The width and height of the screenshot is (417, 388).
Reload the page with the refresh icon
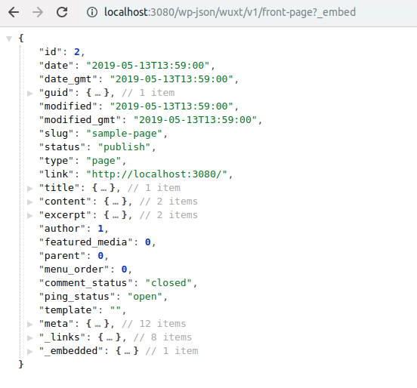62,12
